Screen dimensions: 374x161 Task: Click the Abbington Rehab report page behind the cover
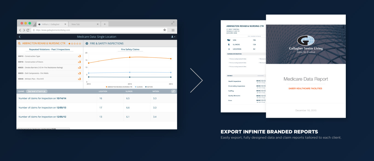[243, 66]
